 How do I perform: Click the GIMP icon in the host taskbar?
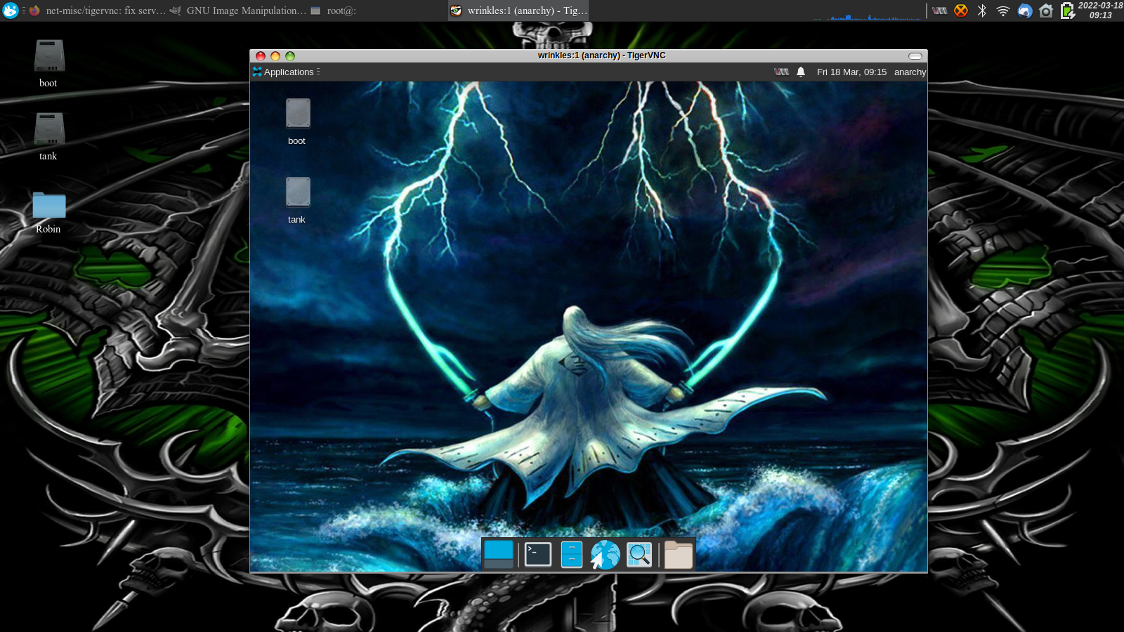pos(175,11)
